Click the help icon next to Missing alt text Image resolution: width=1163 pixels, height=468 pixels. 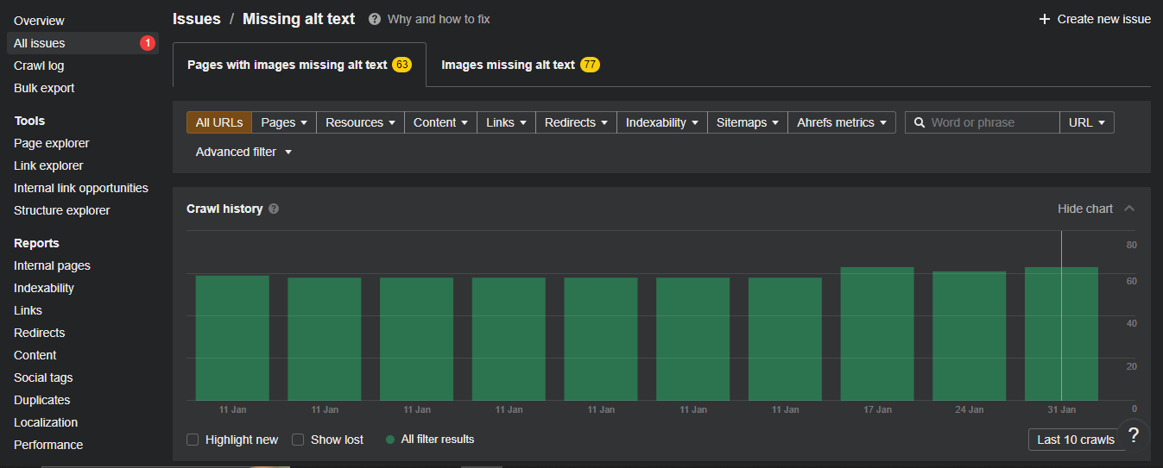click(x=375, y=19)
